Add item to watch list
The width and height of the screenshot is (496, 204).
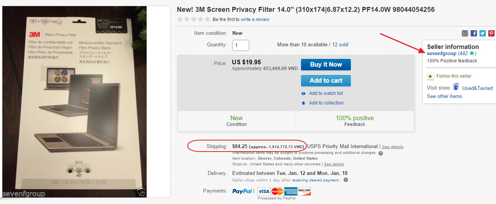tap(326, 93)
